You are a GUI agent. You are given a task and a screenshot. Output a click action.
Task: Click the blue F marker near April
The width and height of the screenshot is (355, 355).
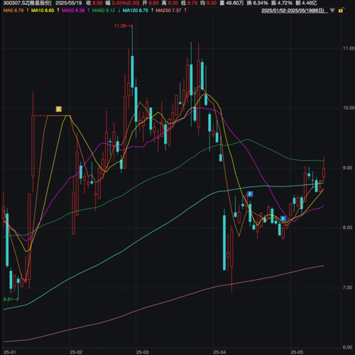(250, 194)
